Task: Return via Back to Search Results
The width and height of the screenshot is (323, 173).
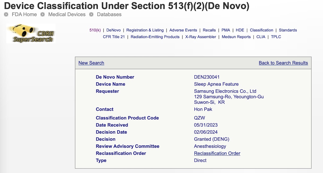Action: tap(283, 63)
